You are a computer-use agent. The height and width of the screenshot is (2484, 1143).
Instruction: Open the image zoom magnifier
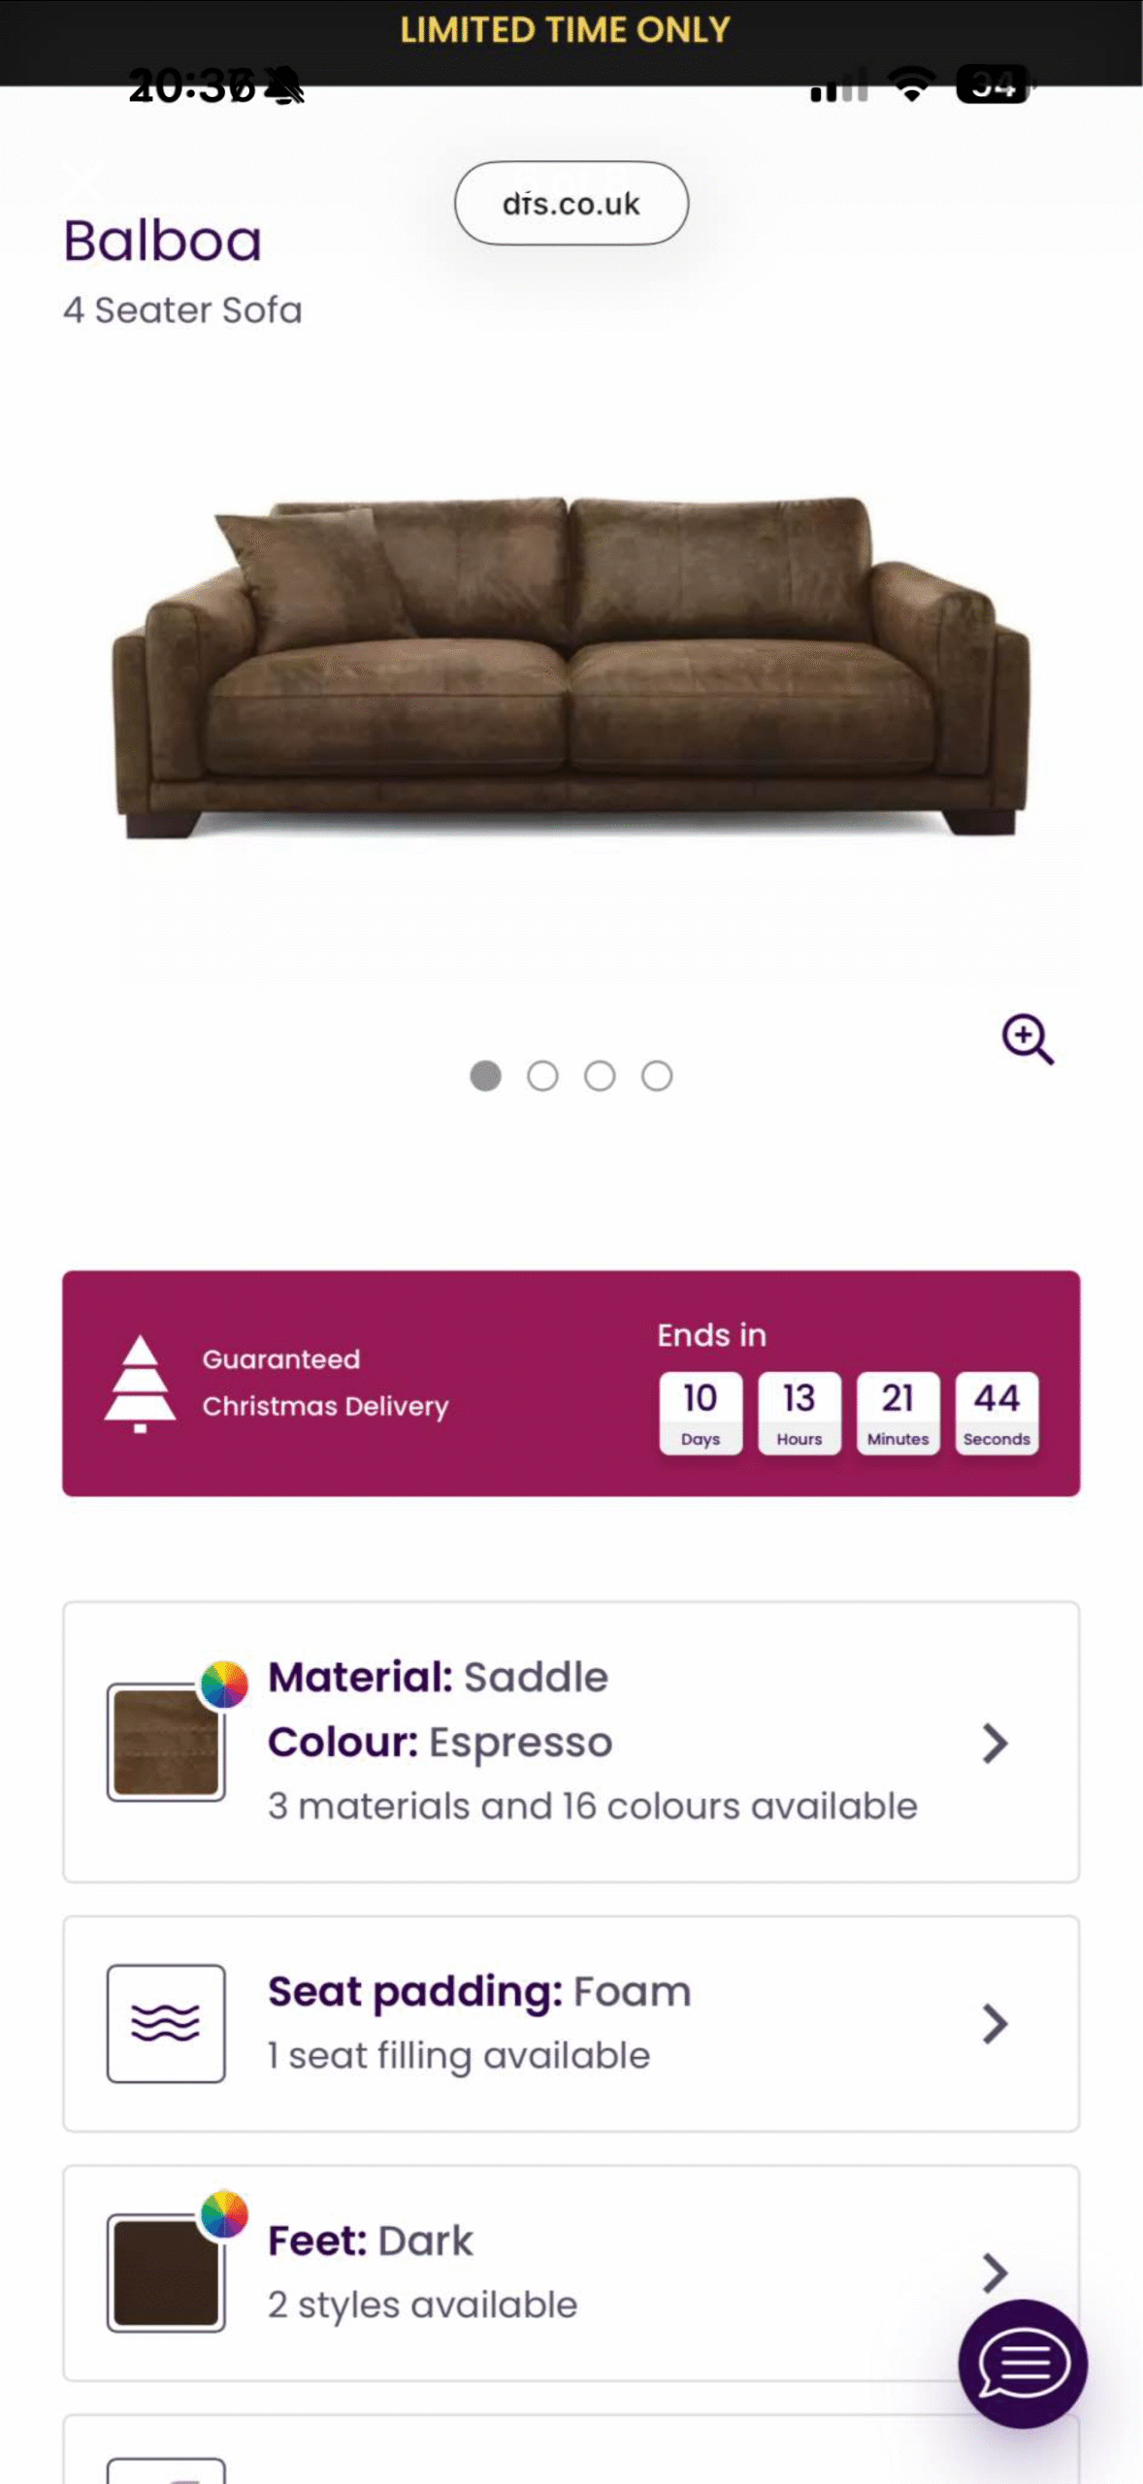coord(1028,1039)
